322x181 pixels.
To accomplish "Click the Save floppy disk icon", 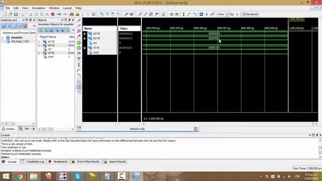I will tap(16, 14).
